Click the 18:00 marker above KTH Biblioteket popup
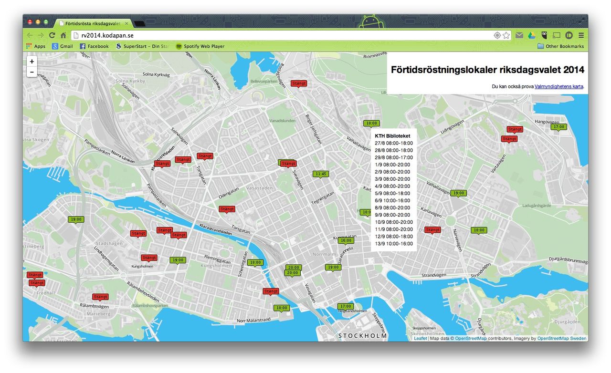 [x=371, y=123]
